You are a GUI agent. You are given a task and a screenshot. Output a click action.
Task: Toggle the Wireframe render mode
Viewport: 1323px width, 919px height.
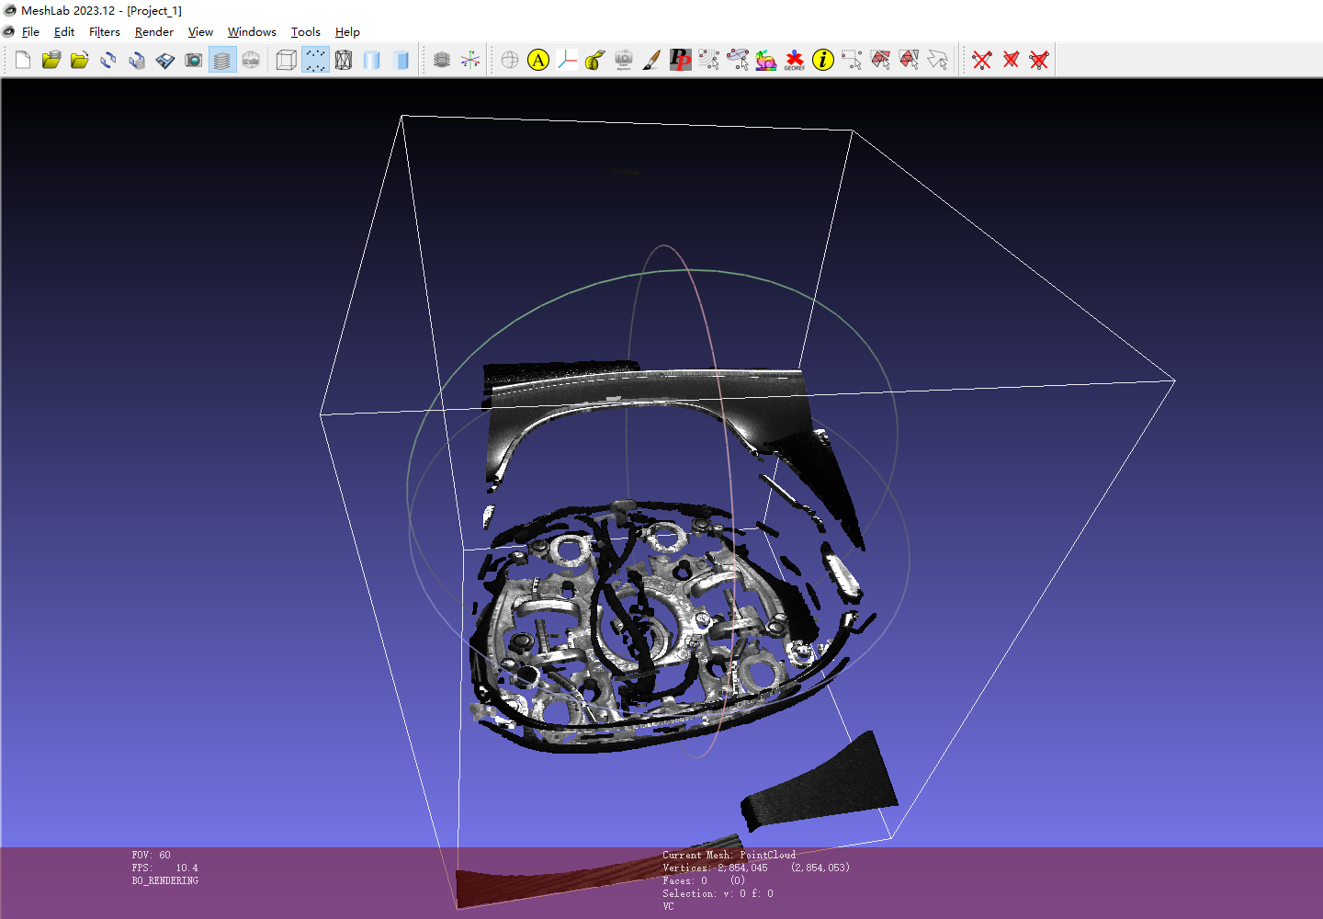(x=344, y=60)
